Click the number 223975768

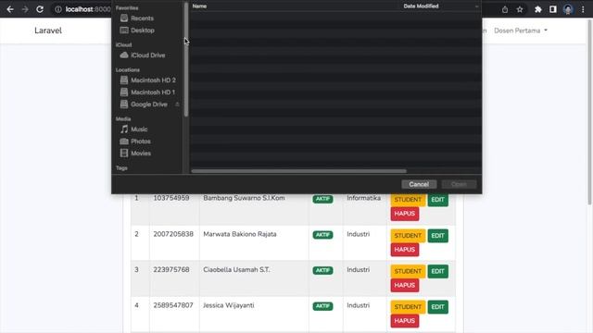tap(170, 269)
